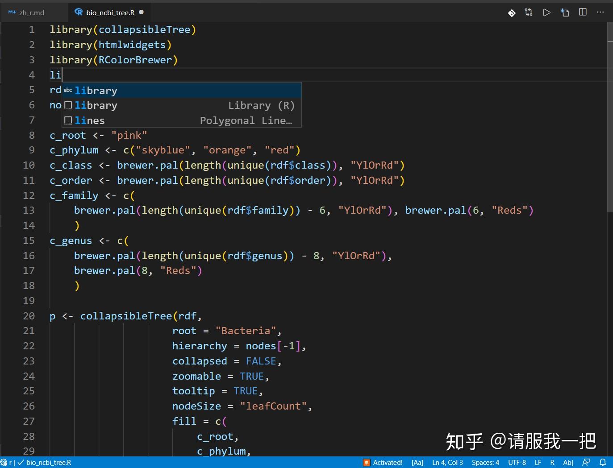Open feedback icon in status bar
This screenshot has width=613, height=468.
(586, 463)
